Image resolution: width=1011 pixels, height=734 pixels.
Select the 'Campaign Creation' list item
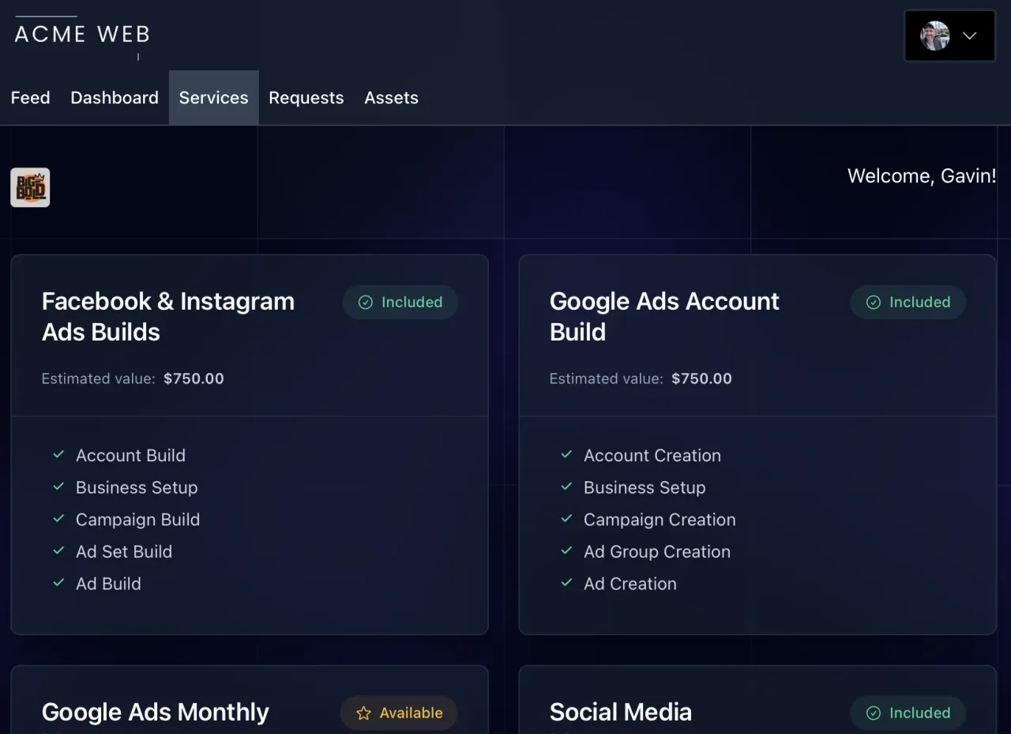[x=660, y=519]
